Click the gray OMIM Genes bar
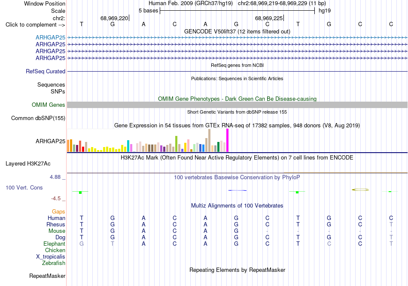The image size is (408, 286). click(x=237, y=105)
